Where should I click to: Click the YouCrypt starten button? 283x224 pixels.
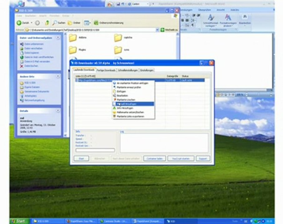181,158
